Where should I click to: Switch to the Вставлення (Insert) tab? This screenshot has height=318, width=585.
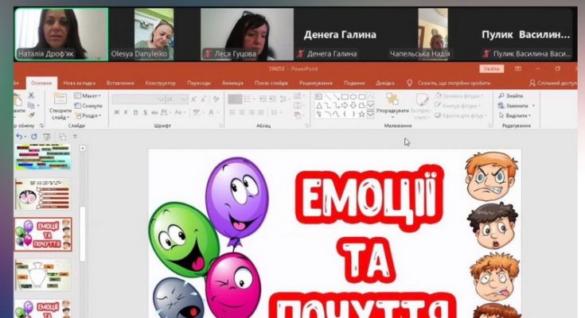(x=119, y=83)
